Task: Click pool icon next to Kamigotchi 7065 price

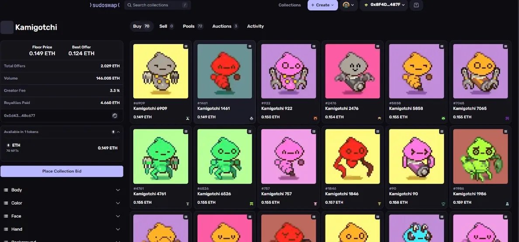Action: pos(507,118)
